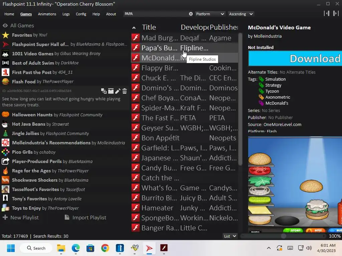Screen dimensions: 342x256
Task: Sort by the Developer column header
Action: [195, 27]
